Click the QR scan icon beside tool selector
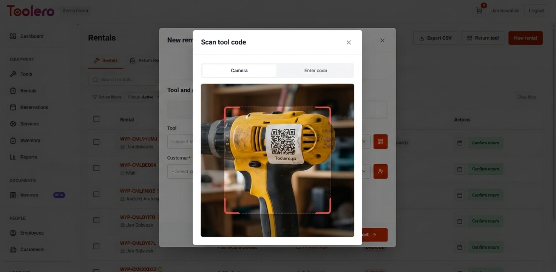The width and height of the screenshot is (556, 272). pyautogui.click(x=380, y=141)
